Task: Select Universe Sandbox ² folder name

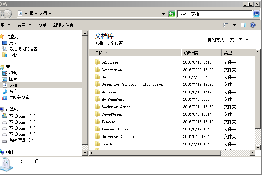Action: click(x=120, y=136)
